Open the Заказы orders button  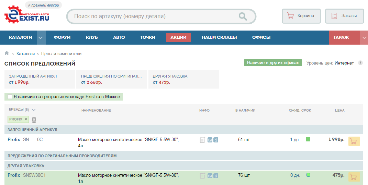click(344, 16)
